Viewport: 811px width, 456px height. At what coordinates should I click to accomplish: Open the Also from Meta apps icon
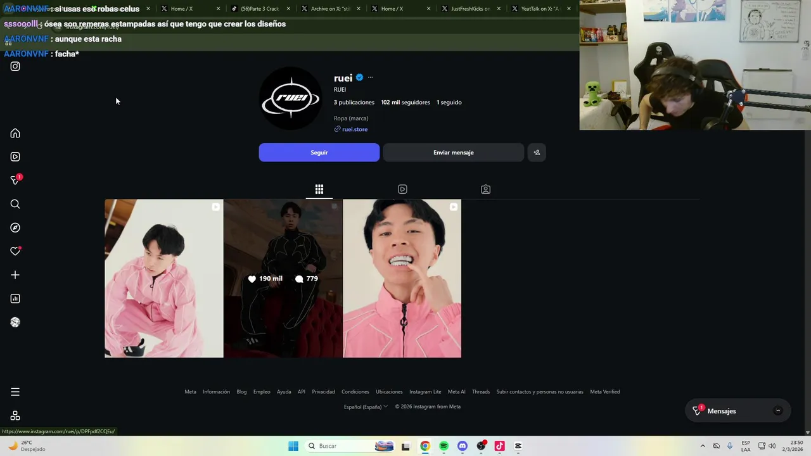point(15,416)
